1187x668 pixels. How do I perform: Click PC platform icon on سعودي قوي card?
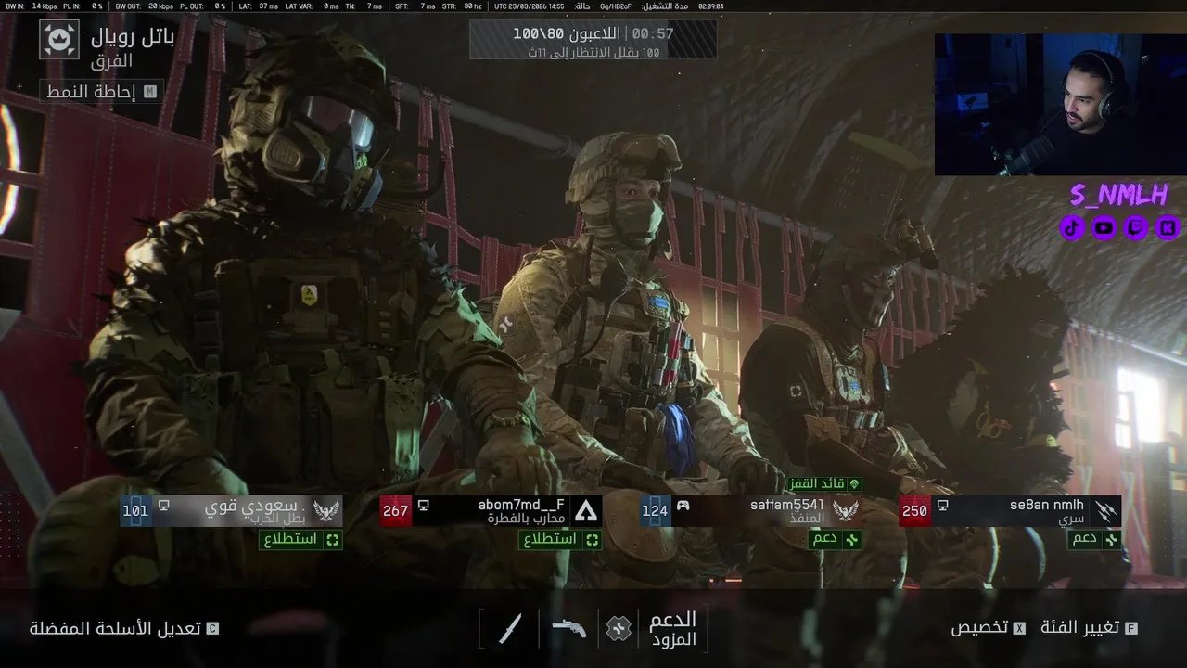tap(163, 506)
